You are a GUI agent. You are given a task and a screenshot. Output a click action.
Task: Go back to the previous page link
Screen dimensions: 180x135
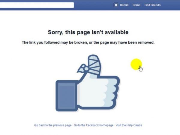coord(53,125)
